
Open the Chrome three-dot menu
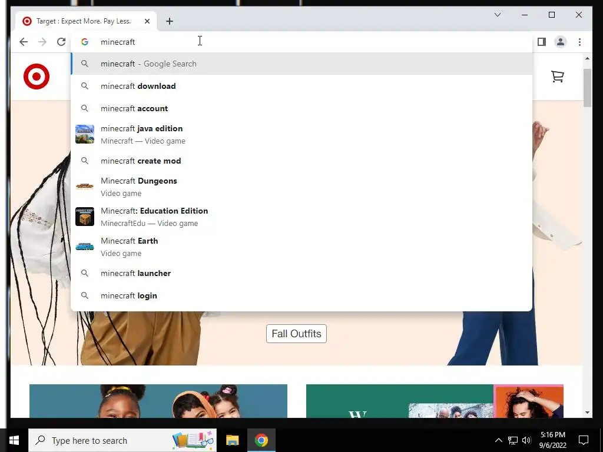coord(579,42)
